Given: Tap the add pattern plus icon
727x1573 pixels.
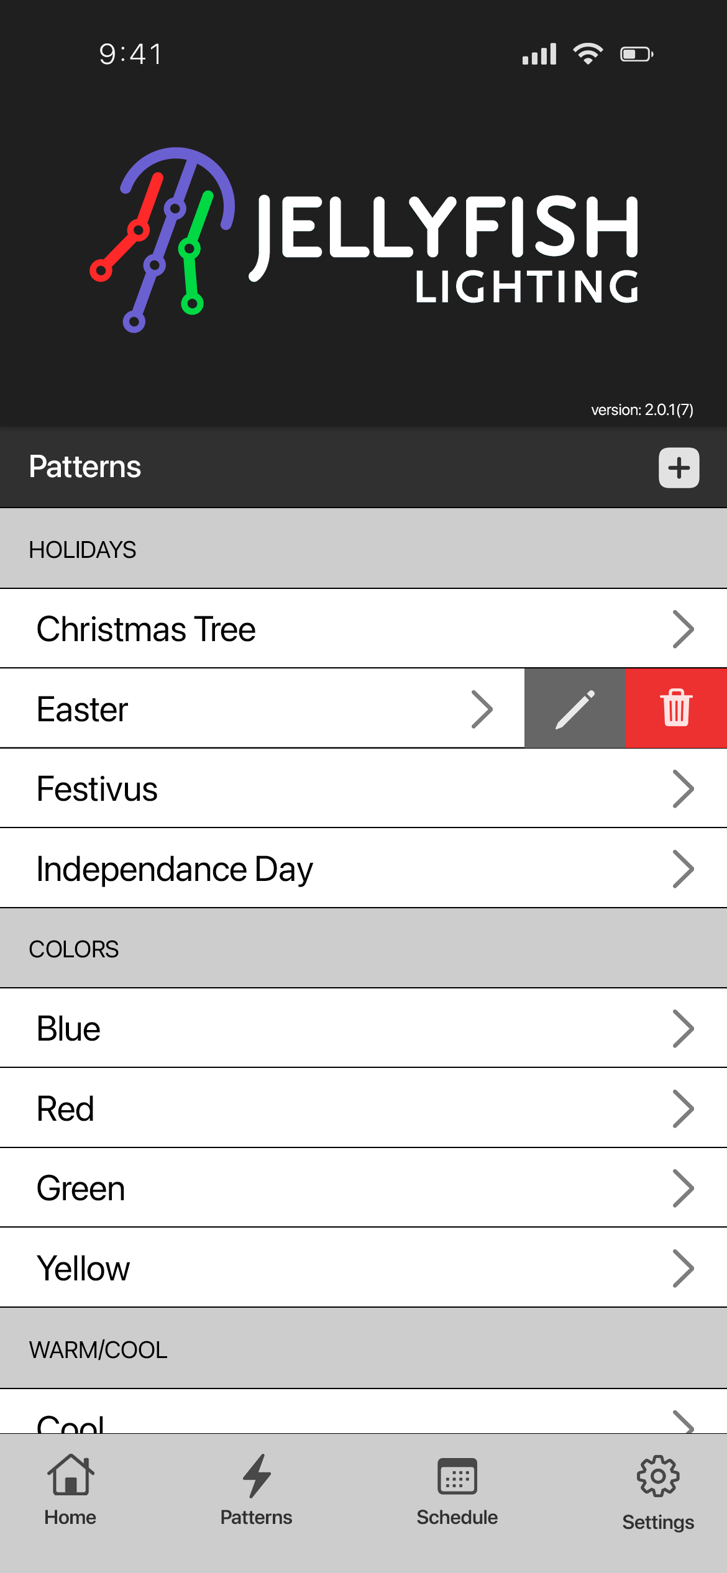Looking at the screenshot, I should (x=679, y=468).
